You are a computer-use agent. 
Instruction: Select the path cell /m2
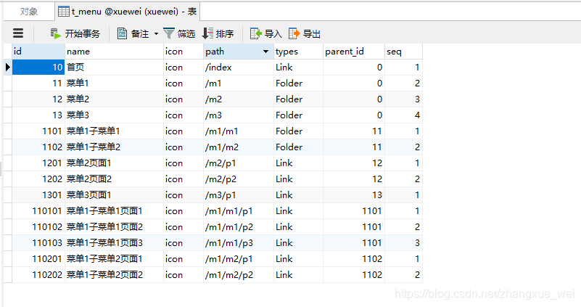[239, 99]
